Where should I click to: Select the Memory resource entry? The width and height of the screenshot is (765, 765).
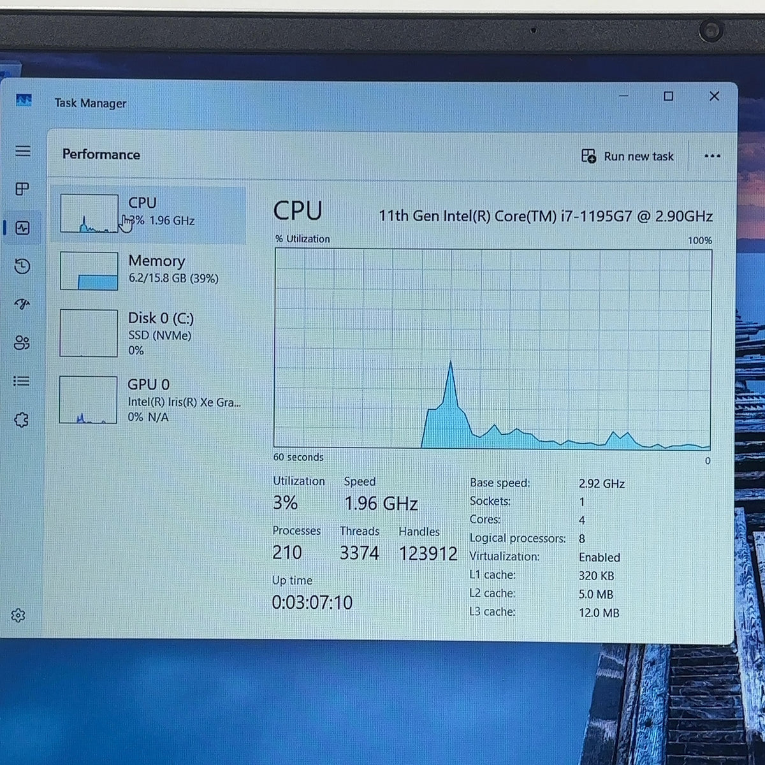click(x=148, y=270)
